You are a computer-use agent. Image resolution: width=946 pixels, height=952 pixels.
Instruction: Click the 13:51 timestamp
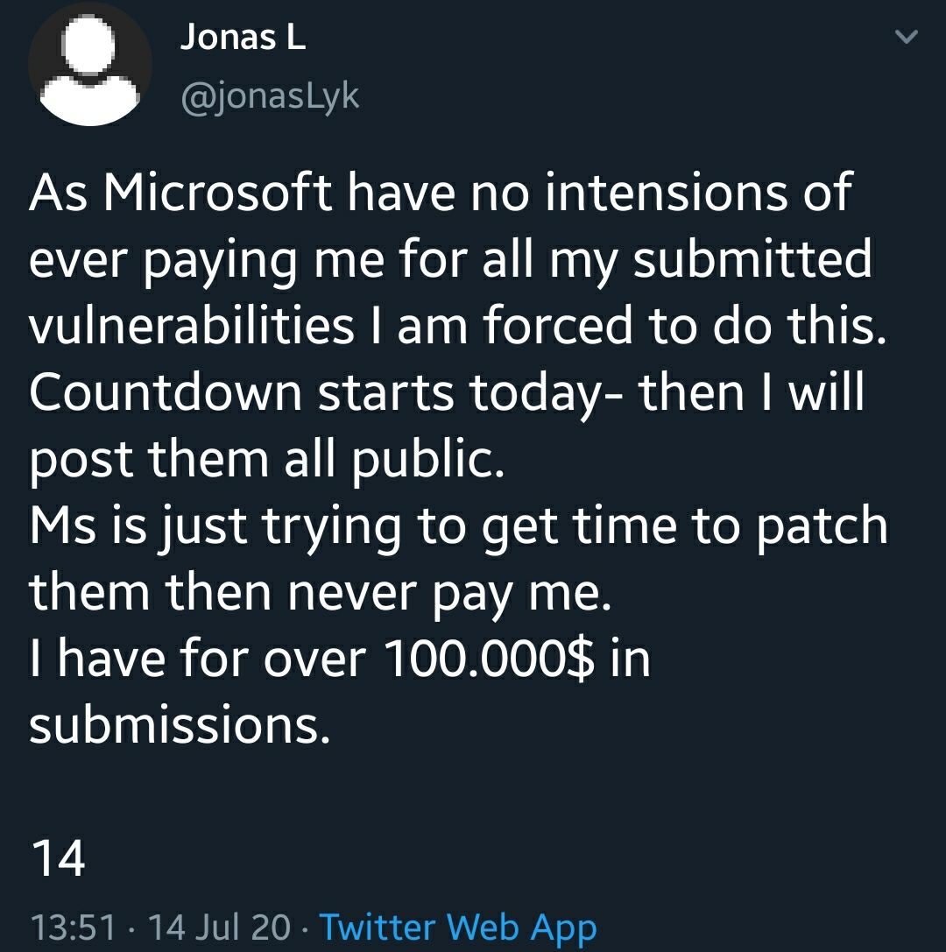point(72,927)
